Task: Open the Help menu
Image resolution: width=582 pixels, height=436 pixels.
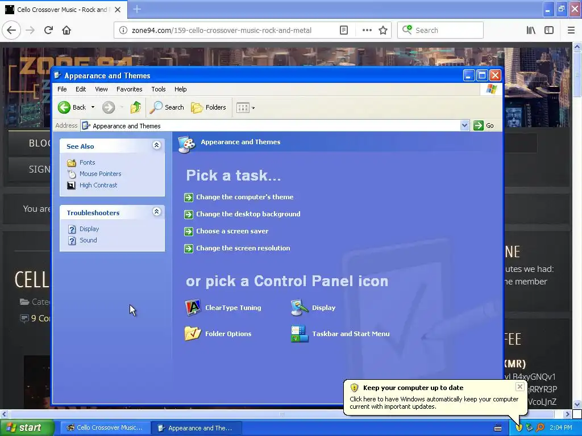Action: 180,89
